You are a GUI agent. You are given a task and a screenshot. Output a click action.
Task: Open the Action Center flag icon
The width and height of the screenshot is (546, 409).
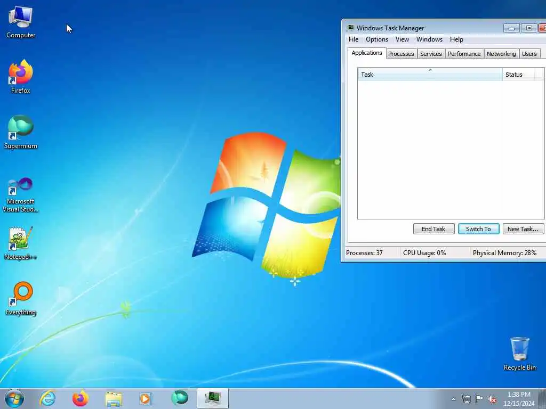click(479, 399)
